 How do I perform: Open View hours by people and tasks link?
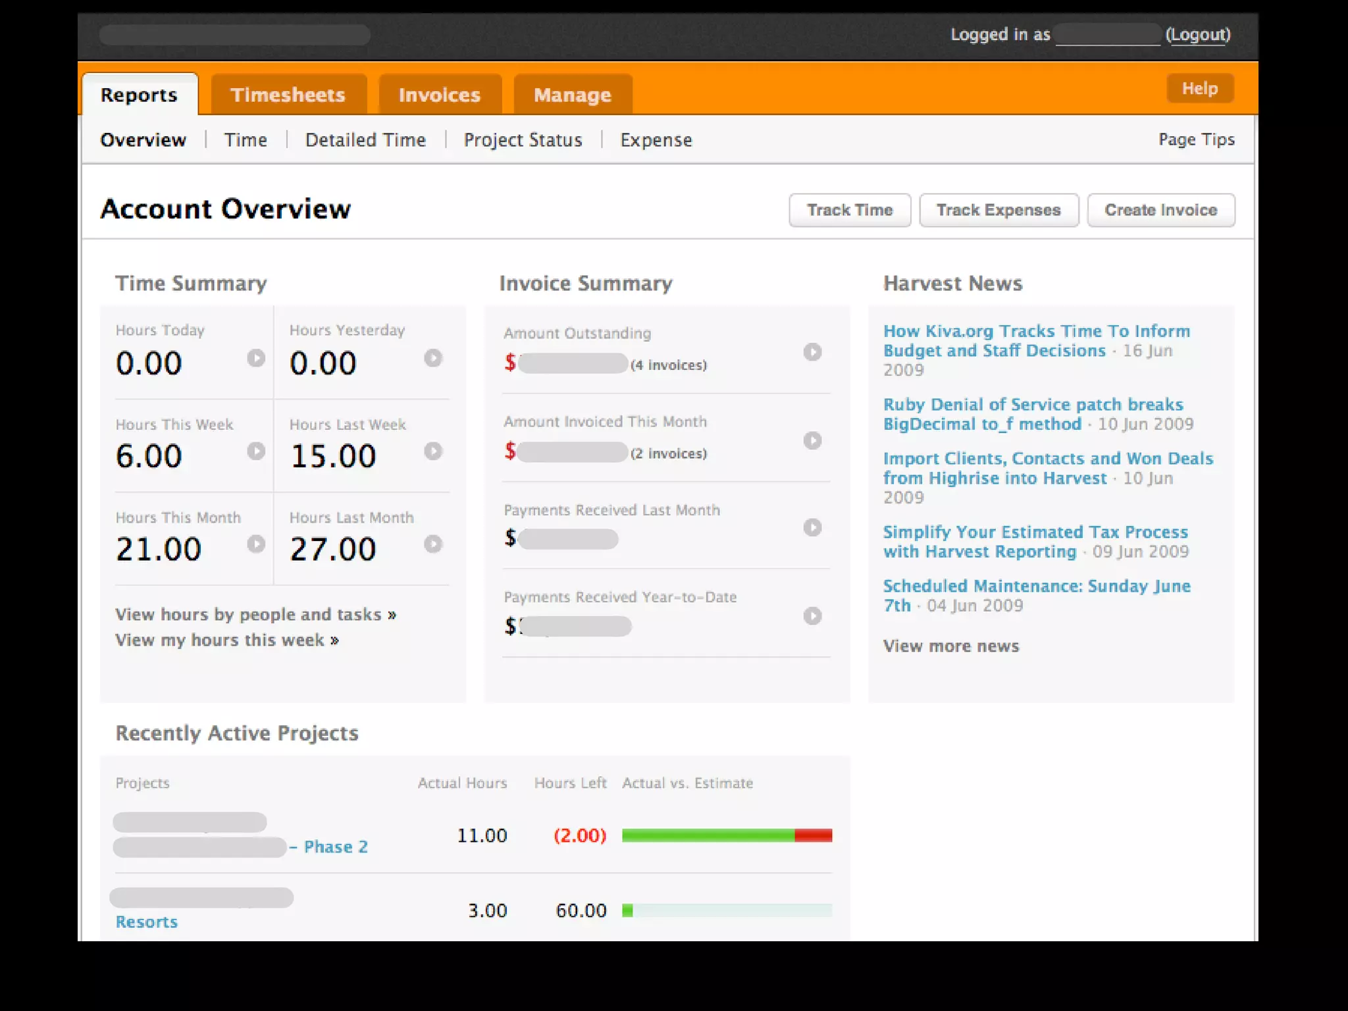[x=255, y=615]
